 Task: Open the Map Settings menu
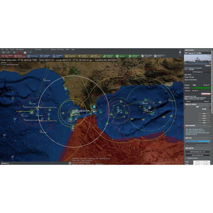pyautogui.click(x=19, y=50)
